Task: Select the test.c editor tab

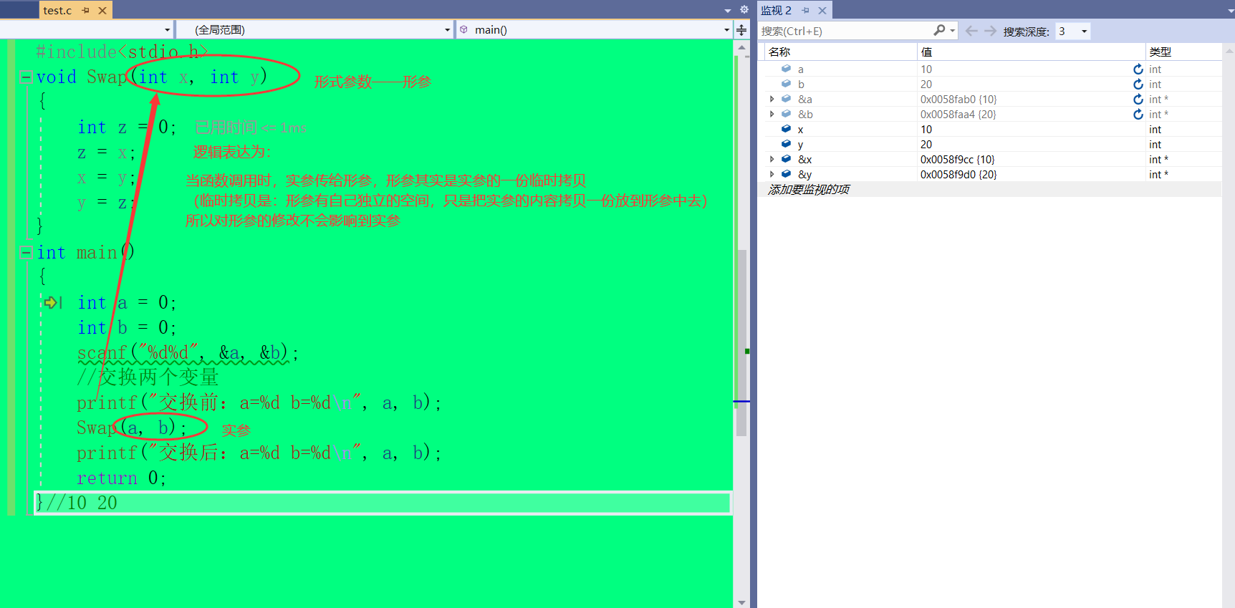Action: click(57, 10)
